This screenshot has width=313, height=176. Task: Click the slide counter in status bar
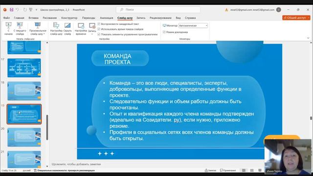click(x=9, y=171)
